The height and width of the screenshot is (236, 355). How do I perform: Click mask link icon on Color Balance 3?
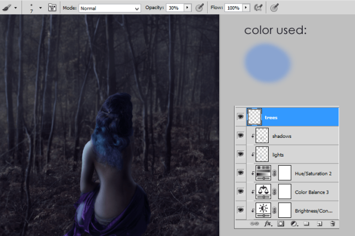(x=274, y=192)
